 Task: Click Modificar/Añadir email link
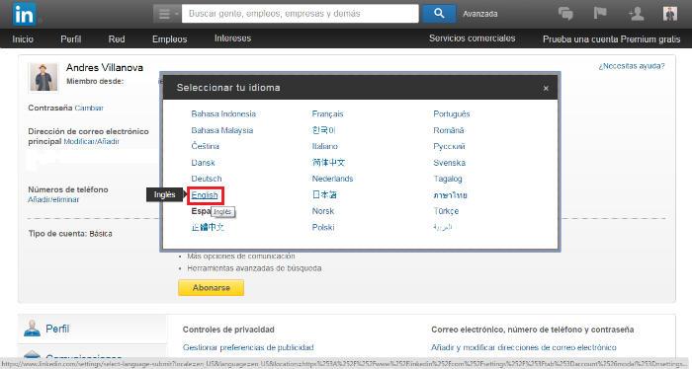click(91, 141)
